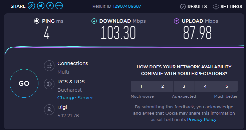Viewport: 246px width, 130px height.
Task: Click the Settings gear icon
Action: click(216, 7)
